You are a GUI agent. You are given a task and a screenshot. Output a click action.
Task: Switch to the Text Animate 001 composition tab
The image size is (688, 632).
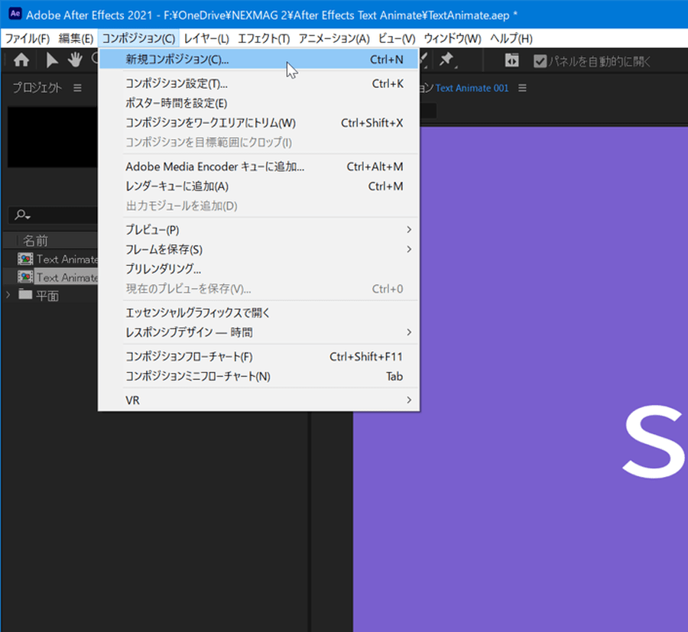click(472, 88)
